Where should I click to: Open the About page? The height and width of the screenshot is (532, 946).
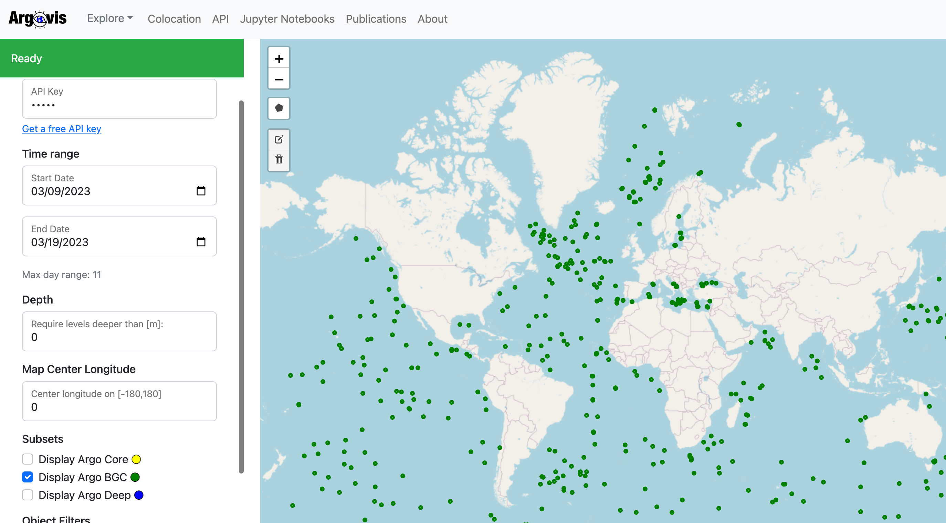(x=432, y=19)
